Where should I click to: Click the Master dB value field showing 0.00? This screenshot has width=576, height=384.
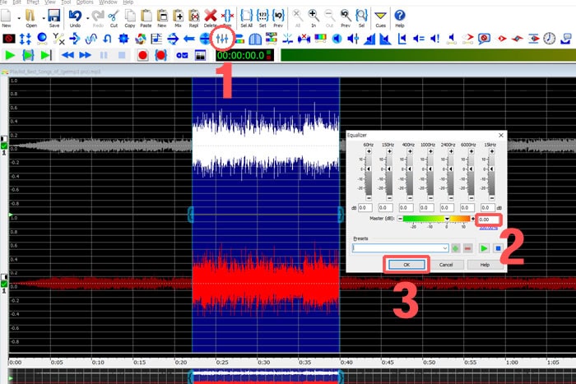click(x=489, y=220)
